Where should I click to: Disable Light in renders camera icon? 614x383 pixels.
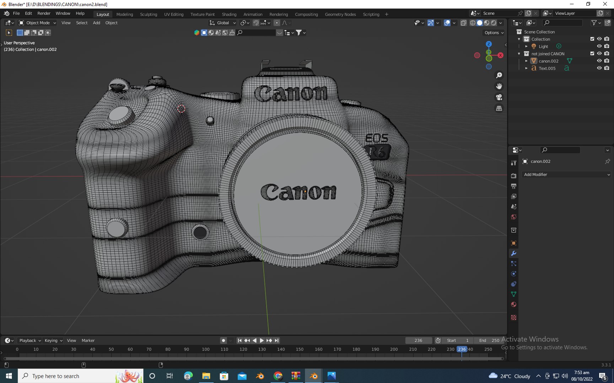(x=607, y=46)
